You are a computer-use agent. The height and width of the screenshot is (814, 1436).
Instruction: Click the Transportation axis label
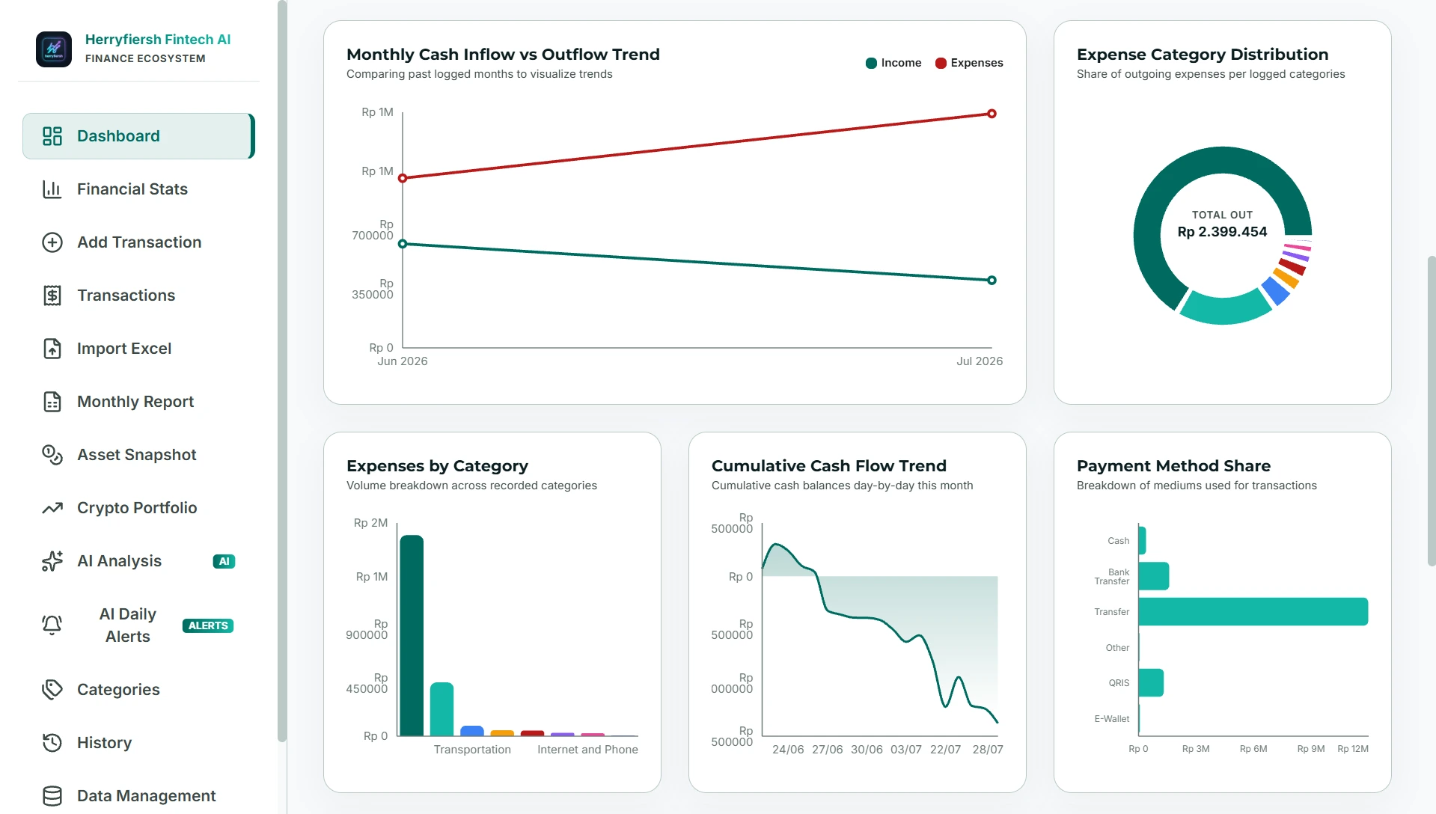pos(472,750)
